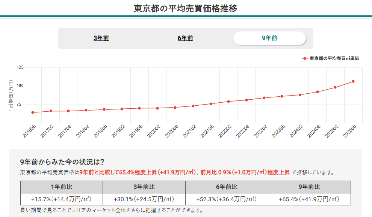Select the 9年前 period tab
The height and width of the screenshot is (217, 372).
269,38
